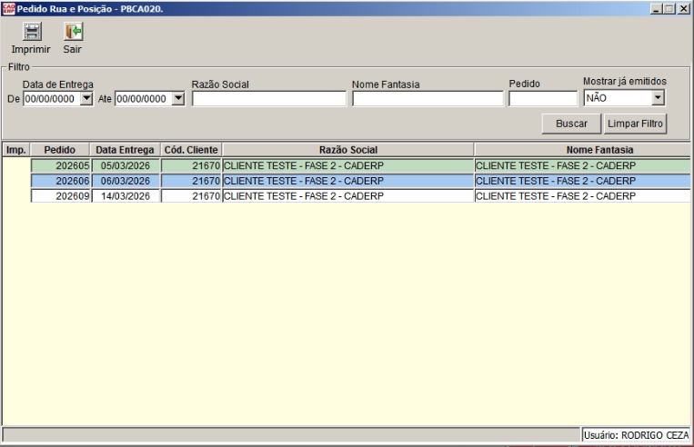
Task: Sort by the Razão Social column header
Action: 347,150
